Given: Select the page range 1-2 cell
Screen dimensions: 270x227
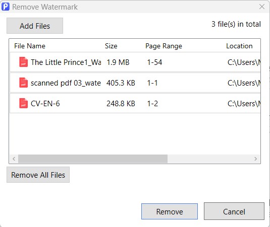Looking at the screenshot, I should [152, 104].
